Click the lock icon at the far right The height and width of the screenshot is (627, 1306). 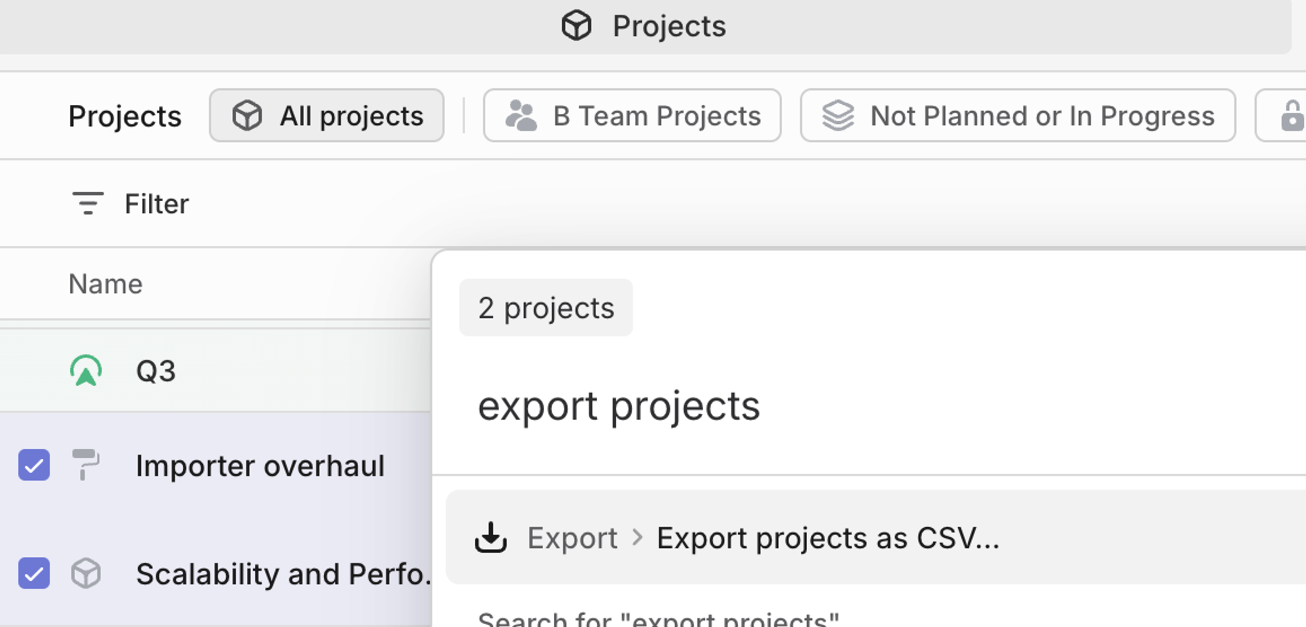[1292, 115]
